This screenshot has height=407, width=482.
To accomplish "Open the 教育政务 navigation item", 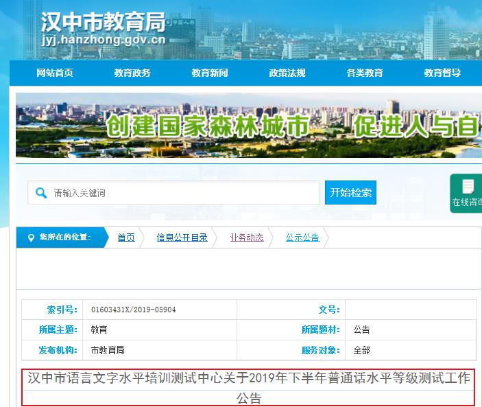I will pyautogui.click(x=132, y=73).
